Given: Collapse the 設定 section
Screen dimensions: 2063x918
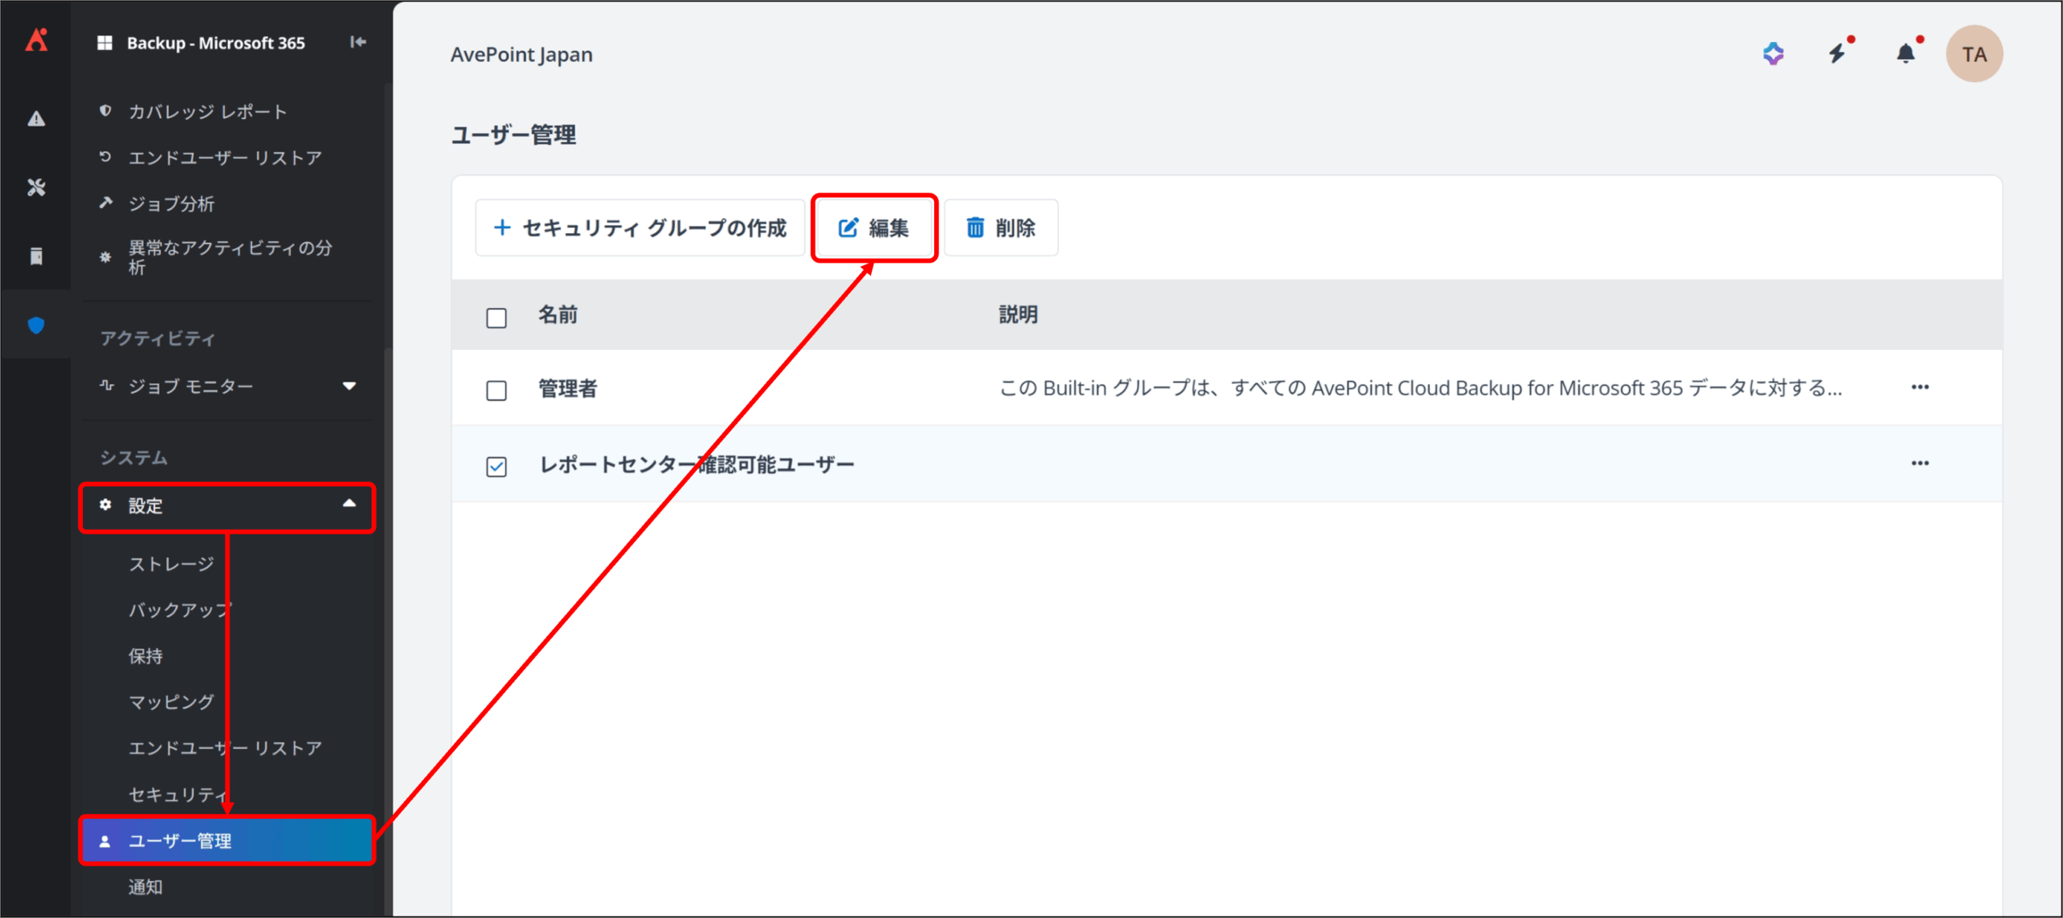Looking at the screenshot, I should pos(349,505).
